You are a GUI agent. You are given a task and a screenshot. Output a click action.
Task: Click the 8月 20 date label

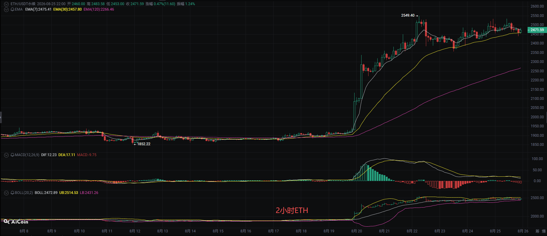(357, 231)
